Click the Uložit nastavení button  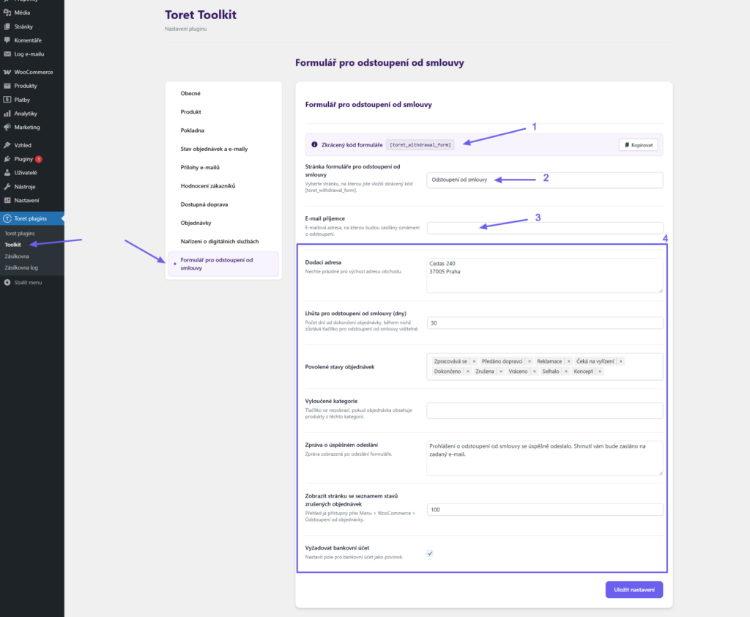[634, 589]
